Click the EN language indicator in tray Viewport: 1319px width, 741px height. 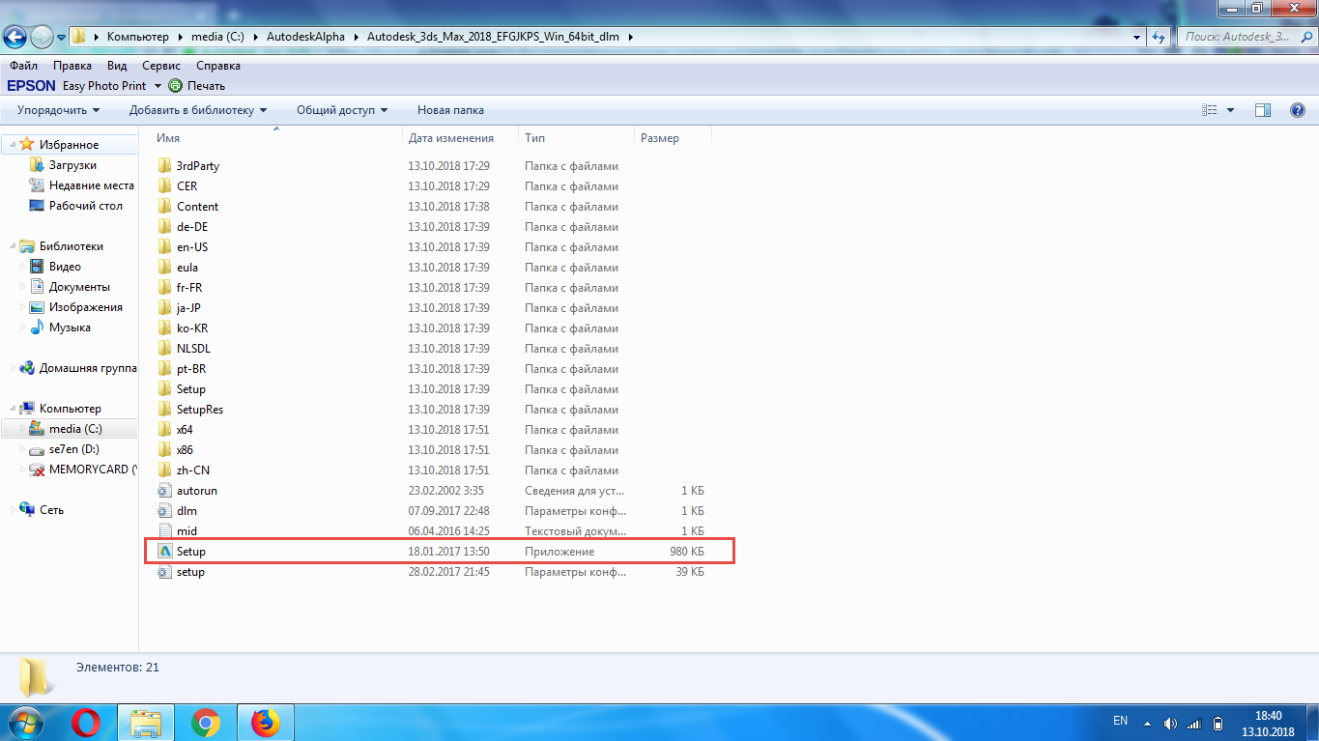(1120, 721)
